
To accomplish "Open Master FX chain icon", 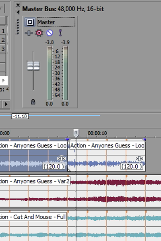I will [29, 33].
